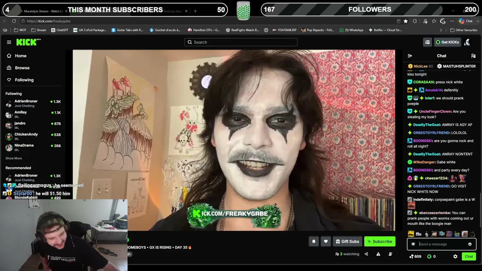Open the ChatGPT bookmark
The width and height of the screenshot is (482, 271).
pyautogui.click(x=59, y=30)
